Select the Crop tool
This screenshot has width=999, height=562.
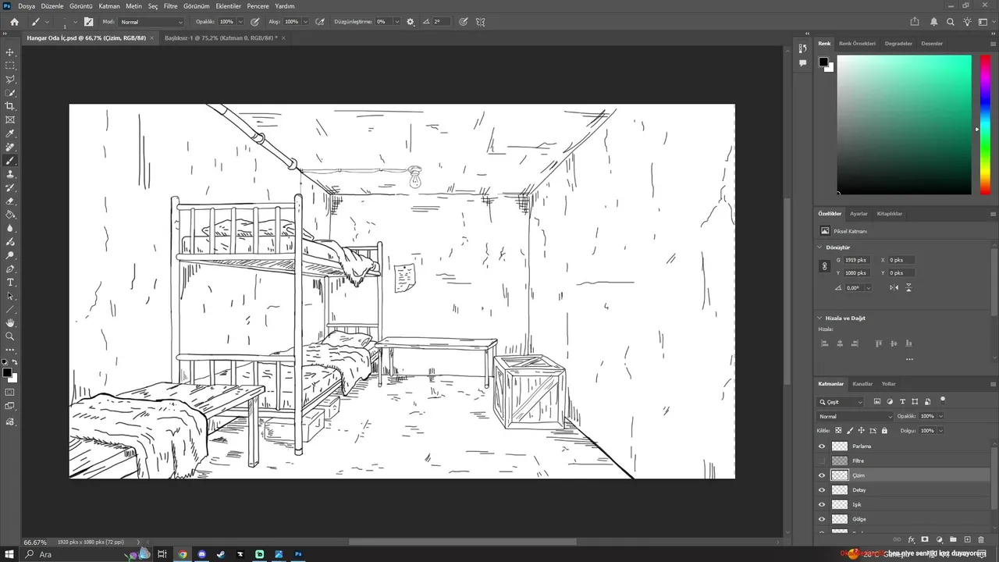point(10,106)
